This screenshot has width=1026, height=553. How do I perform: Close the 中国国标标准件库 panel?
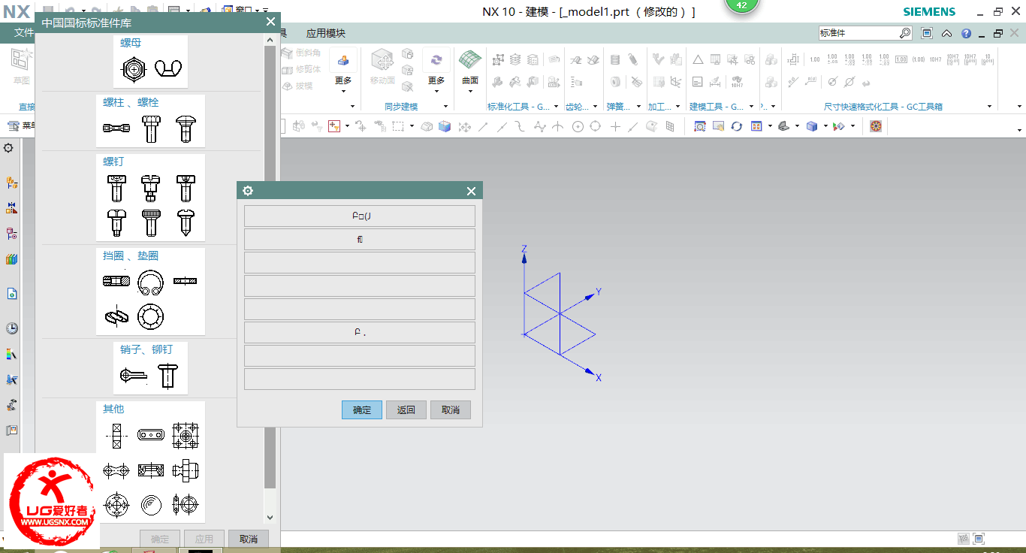pos(271,22)
